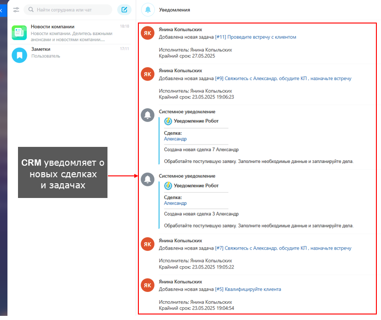This screenshot has height=320, width=381.
Task: Click the Уведомление Робот icon for deal 7
Action: 168,121
